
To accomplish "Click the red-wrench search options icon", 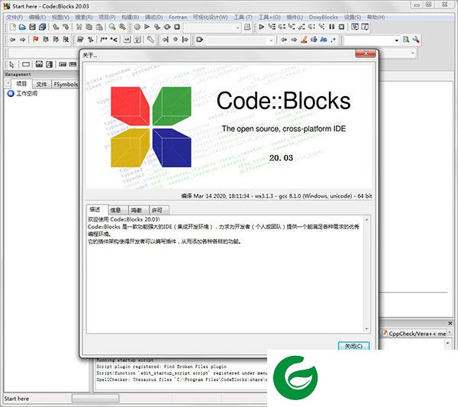I will (416, 40).
